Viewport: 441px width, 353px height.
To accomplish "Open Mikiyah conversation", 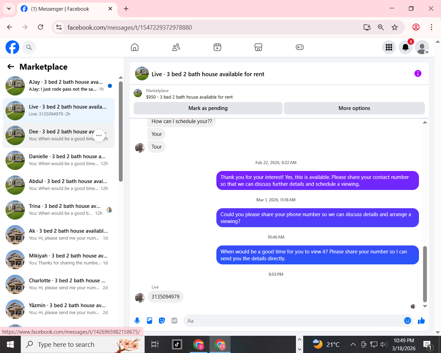I will pyautogui.click(x=59, y=260).
